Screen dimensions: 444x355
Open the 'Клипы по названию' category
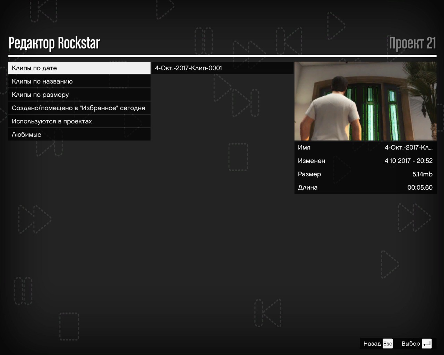click(x=79, y=81)
